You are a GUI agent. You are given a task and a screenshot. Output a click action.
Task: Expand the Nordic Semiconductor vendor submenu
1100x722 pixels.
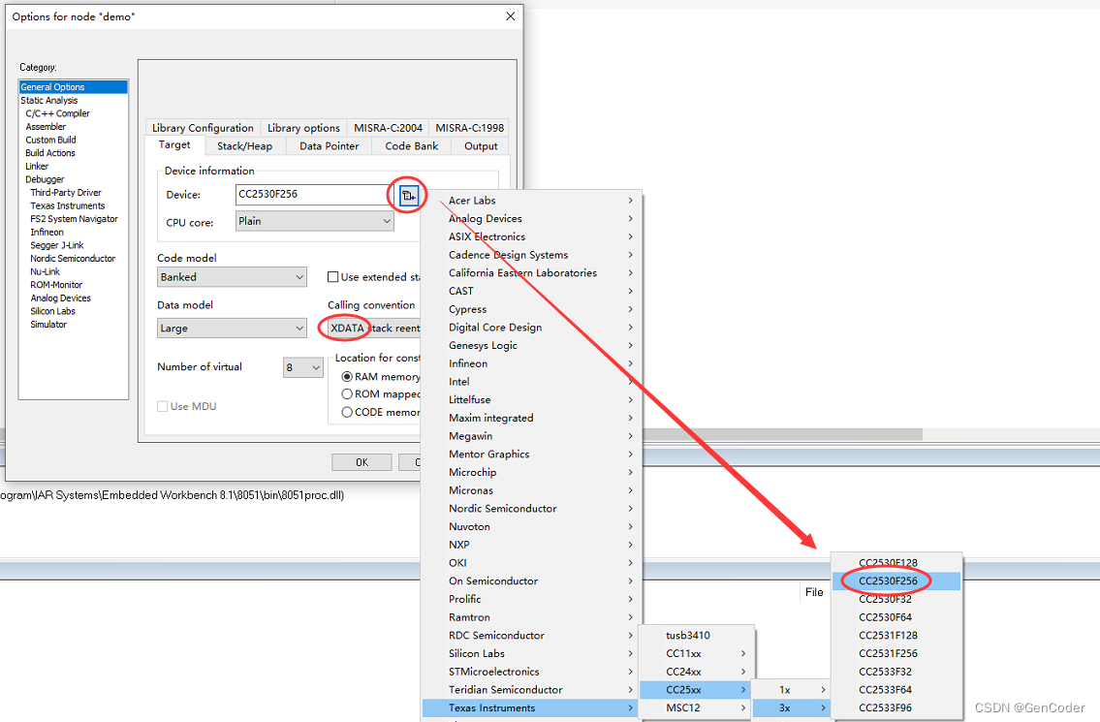pyautogui.click(x=532, y=509)
